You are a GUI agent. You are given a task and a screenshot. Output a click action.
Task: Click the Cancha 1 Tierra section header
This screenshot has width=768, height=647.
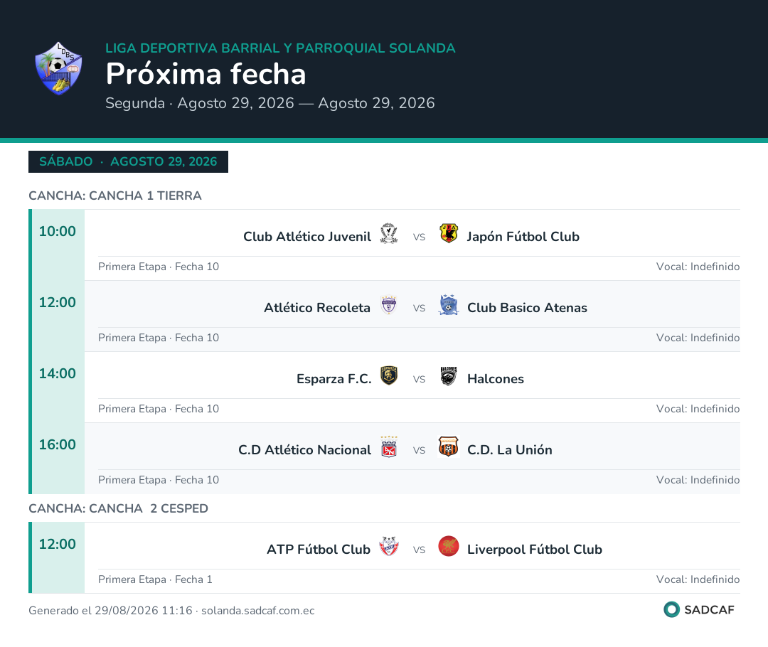click(x=115, y=196)
